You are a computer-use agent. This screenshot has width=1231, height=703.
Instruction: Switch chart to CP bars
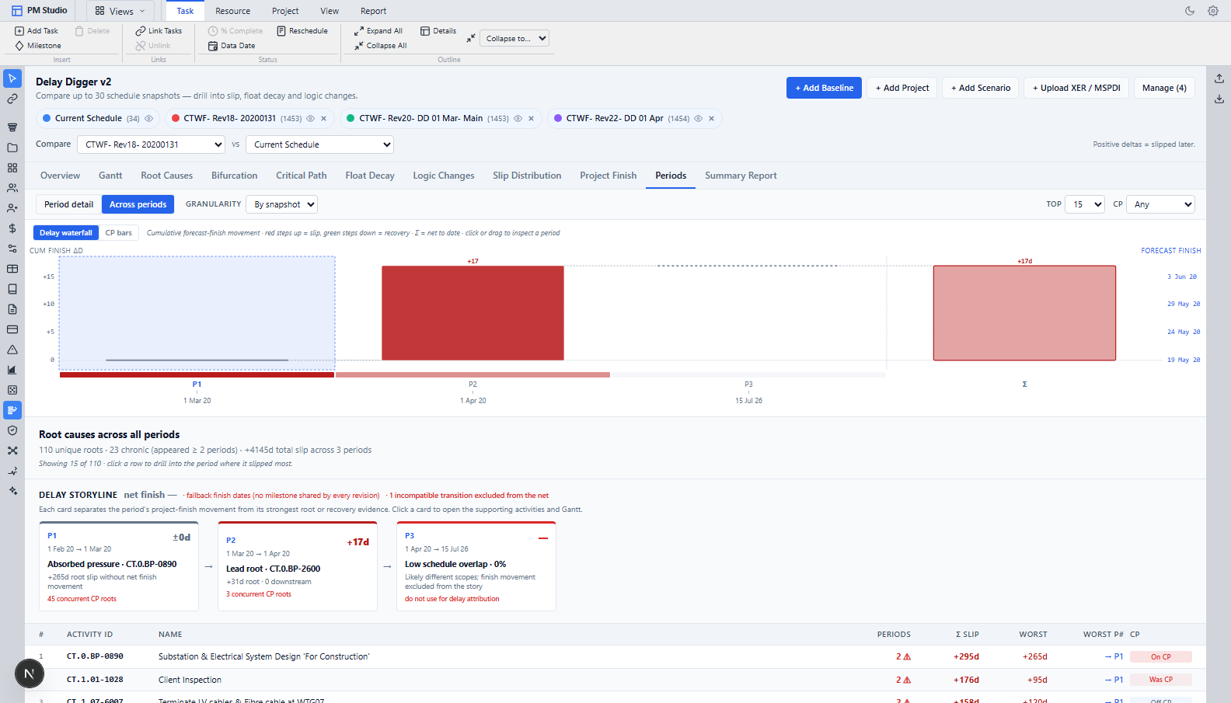coord(119,233)
